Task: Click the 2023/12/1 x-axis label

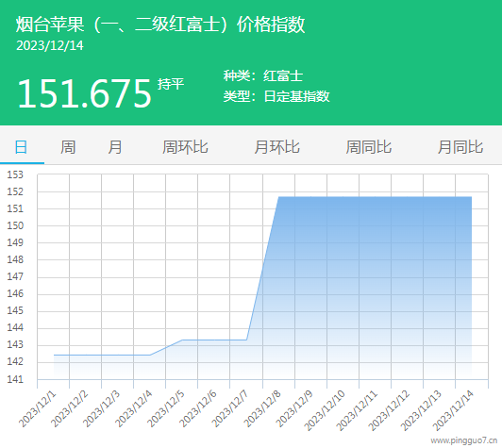Action: (x=37, y=408)
